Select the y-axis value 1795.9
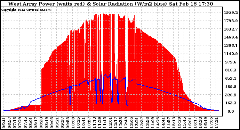240x130 pixels. pyautogui.click(x=231, y=21)
